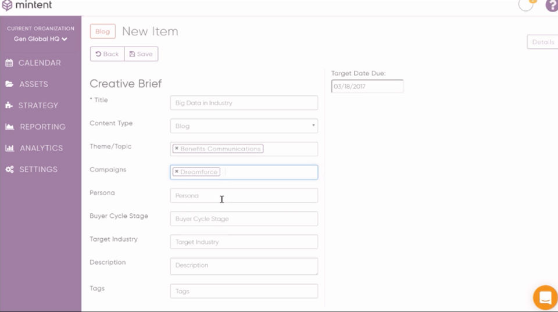Select the Persona field
The height and width of the screenshot is (312, 558).
click(244, 196)
